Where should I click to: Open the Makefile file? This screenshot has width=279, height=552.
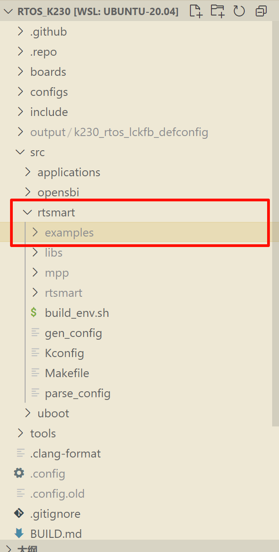(x=67, y=373)
